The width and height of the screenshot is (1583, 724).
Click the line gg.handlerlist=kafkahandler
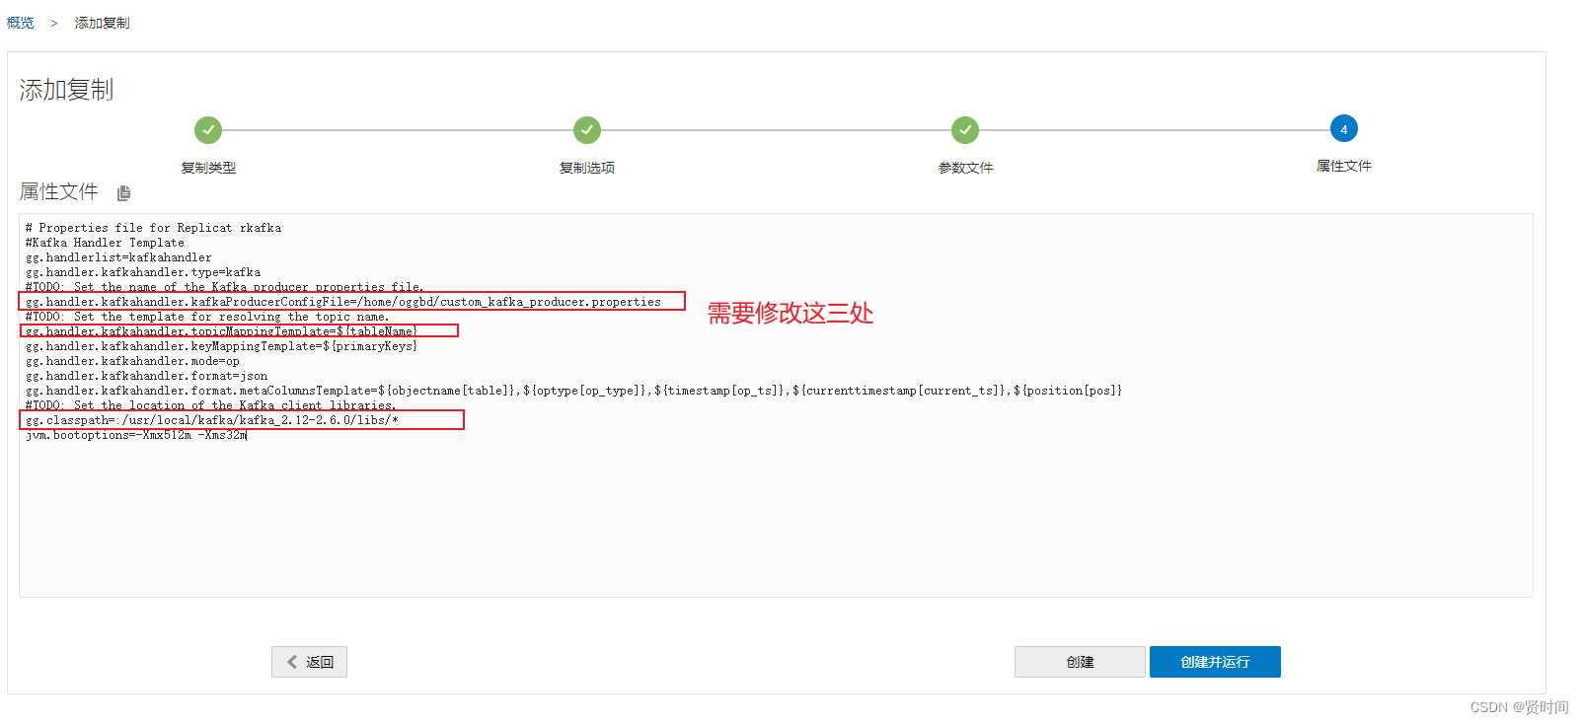coord(118,257)
